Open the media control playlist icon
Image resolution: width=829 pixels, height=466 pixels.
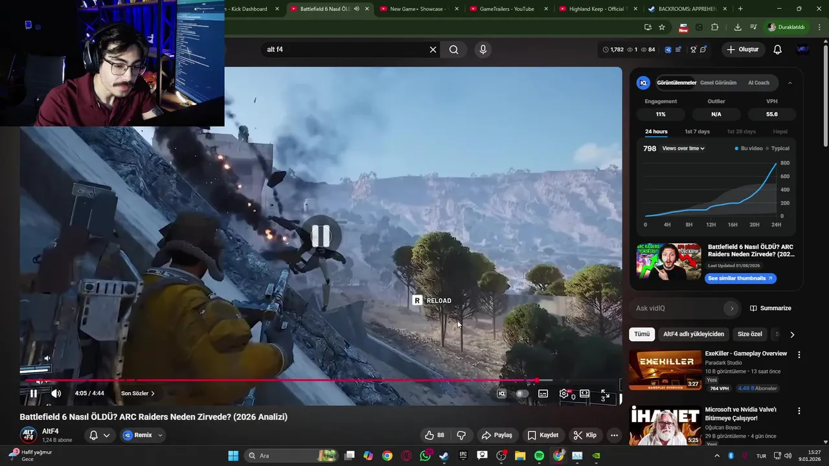(753, 27)
